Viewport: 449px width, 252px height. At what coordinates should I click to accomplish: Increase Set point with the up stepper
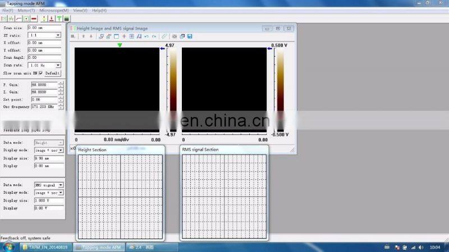tap(61, 97)
